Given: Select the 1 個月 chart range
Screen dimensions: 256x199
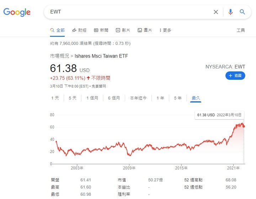Looking at the screenshot, I should [92, 98].
